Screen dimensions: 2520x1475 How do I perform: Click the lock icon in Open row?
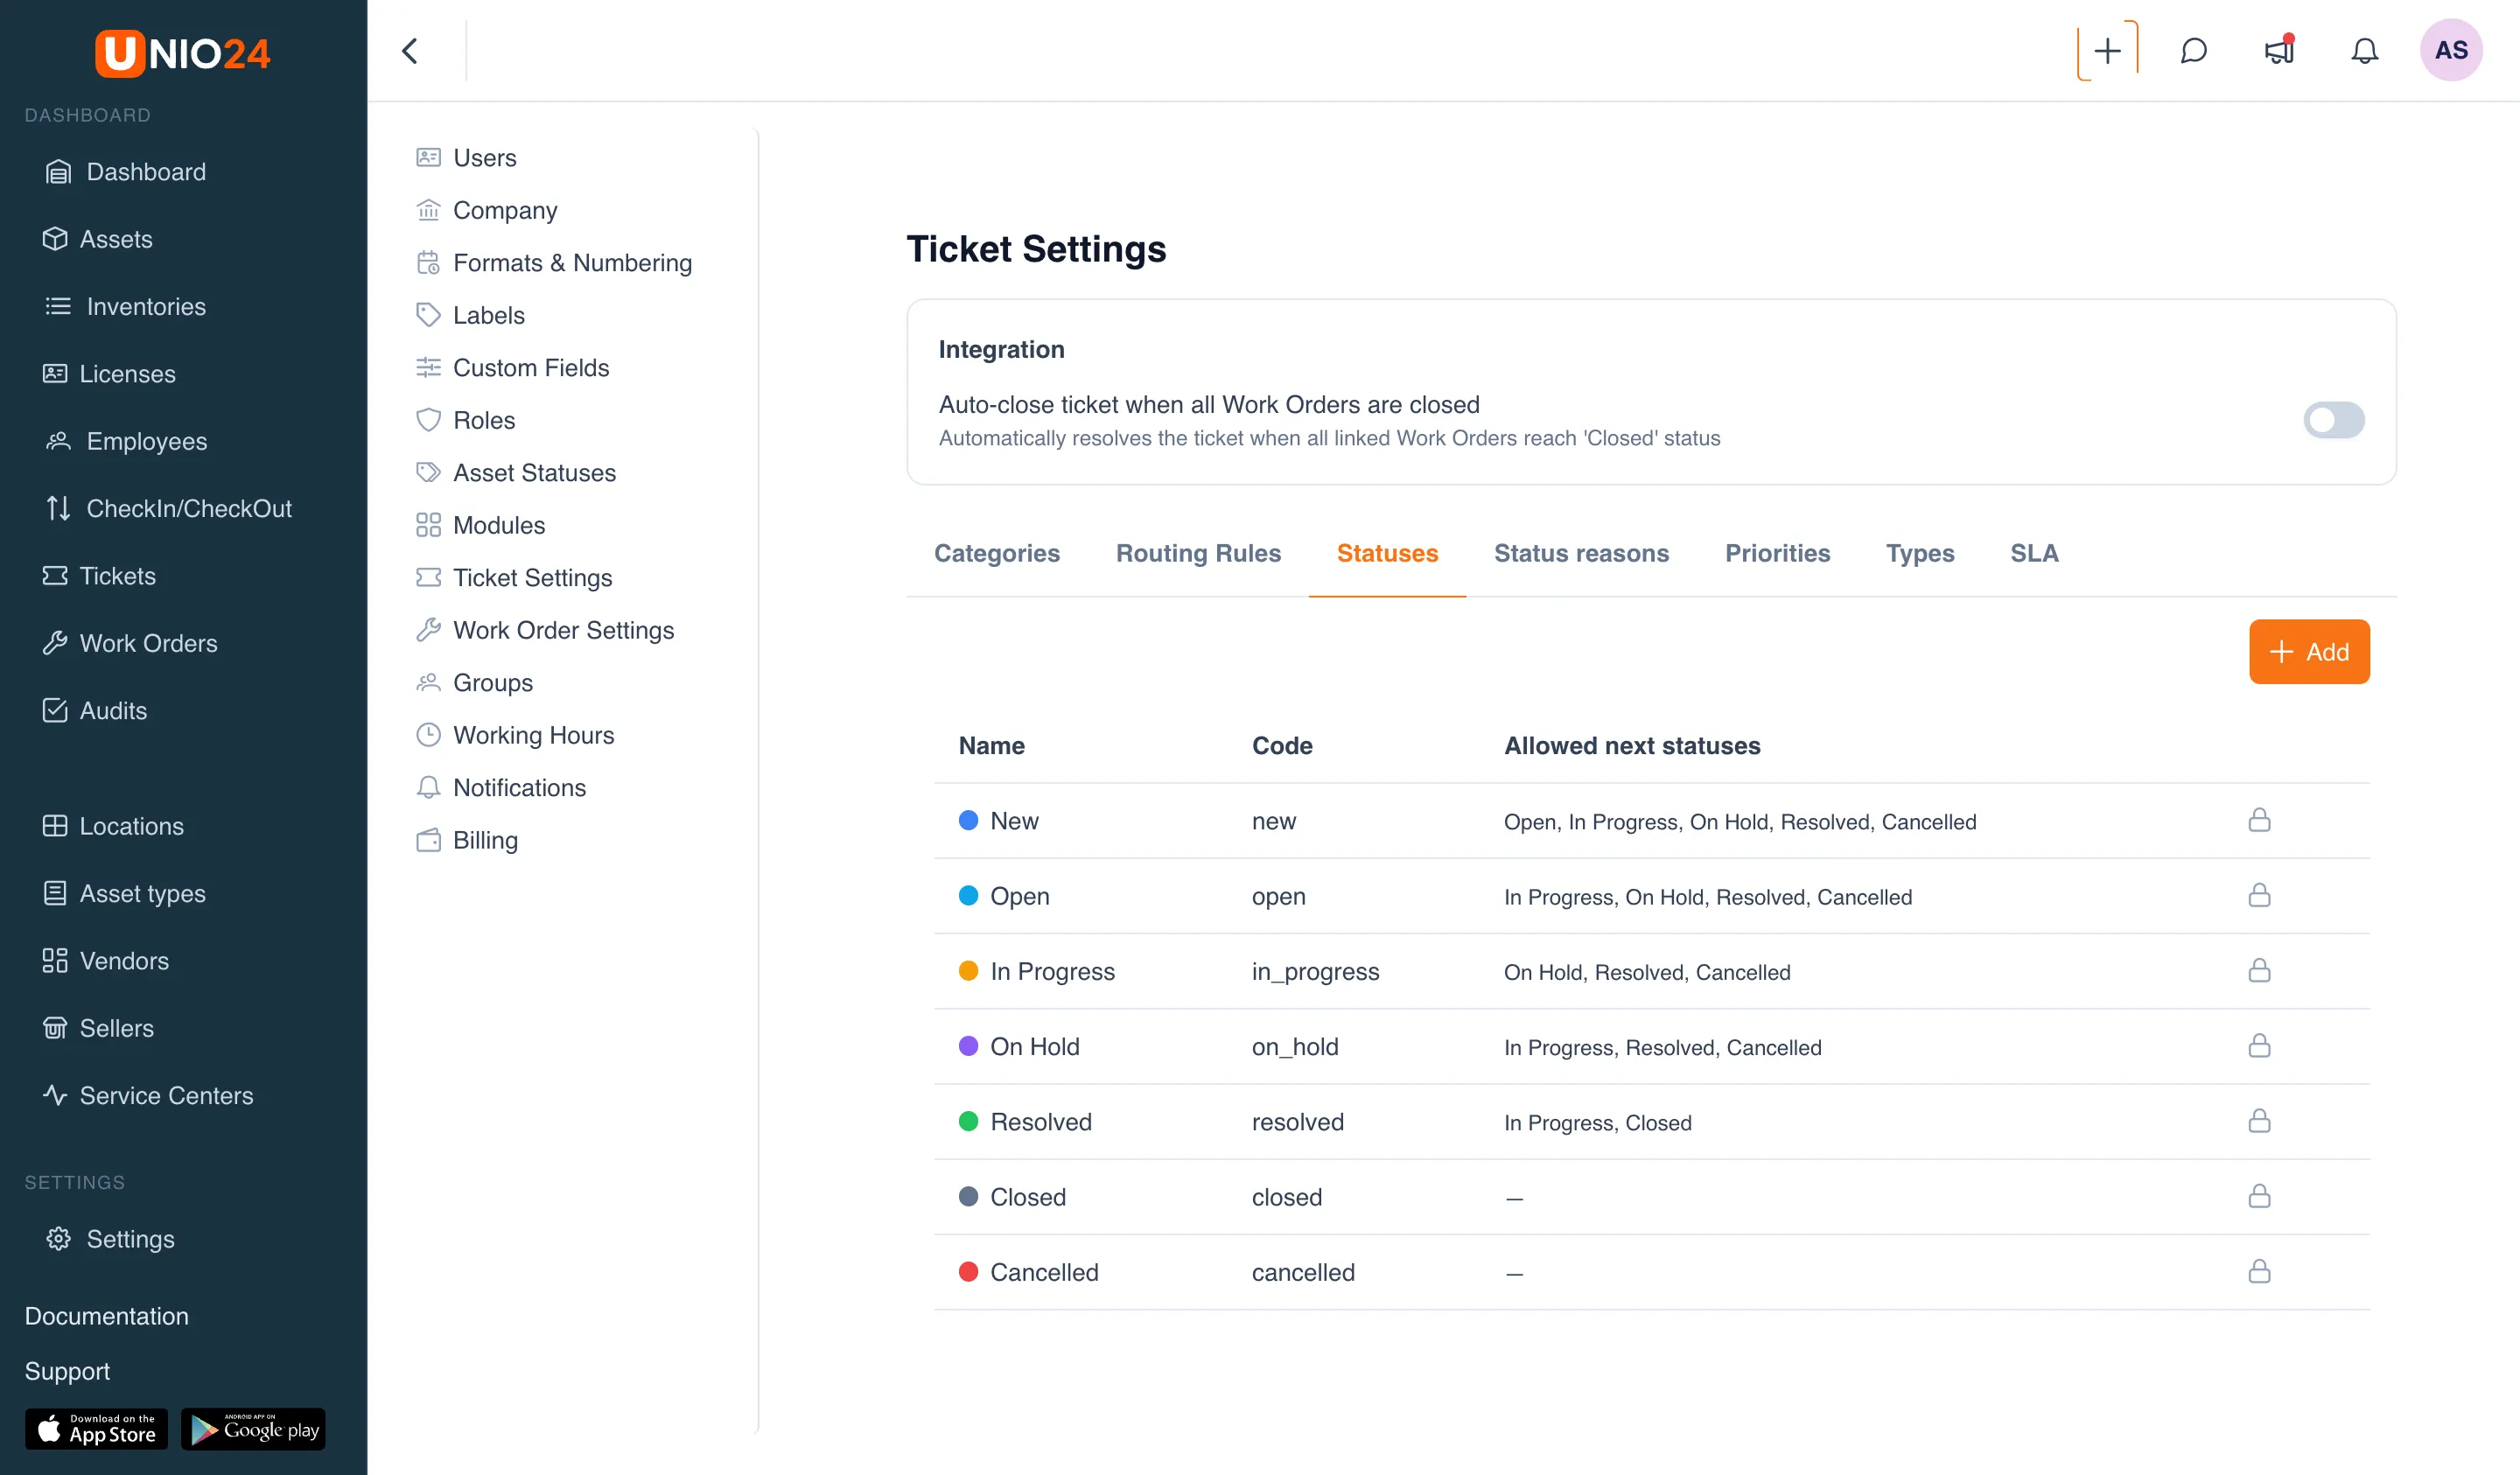[2259, 895]
